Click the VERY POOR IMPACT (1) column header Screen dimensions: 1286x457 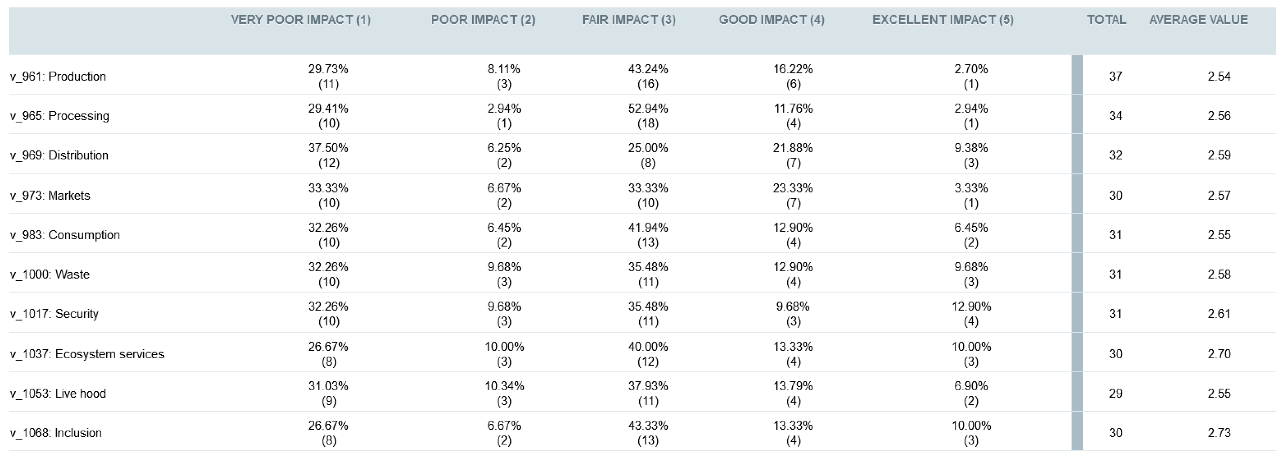(301, 20)
